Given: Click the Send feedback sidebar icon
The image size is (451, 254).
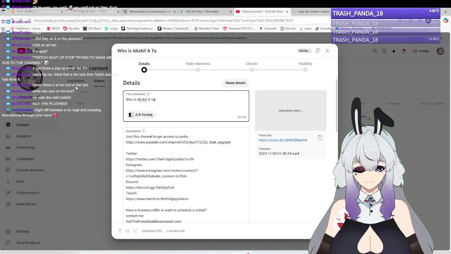Looking at the screenshot, I should coord(8,243).
